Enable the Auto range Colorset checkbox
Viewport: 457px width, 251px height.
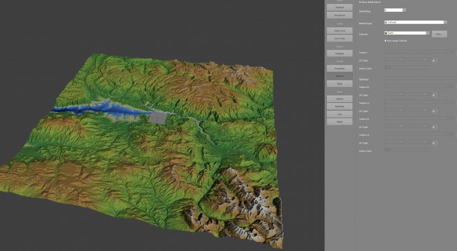(386, 41)
